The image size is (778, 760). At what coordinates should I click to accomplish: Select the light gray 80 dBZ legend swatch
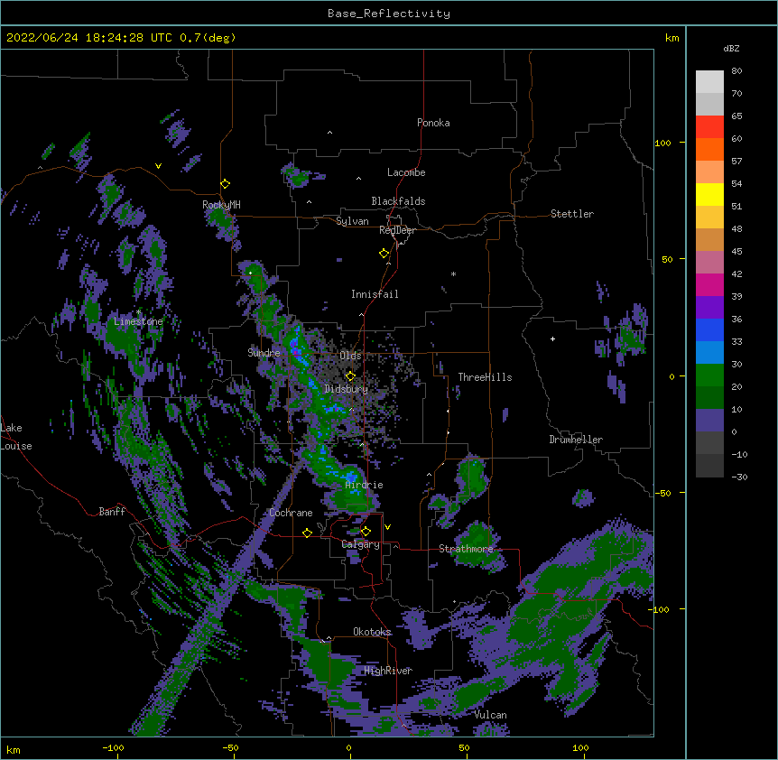pos(709,82)
